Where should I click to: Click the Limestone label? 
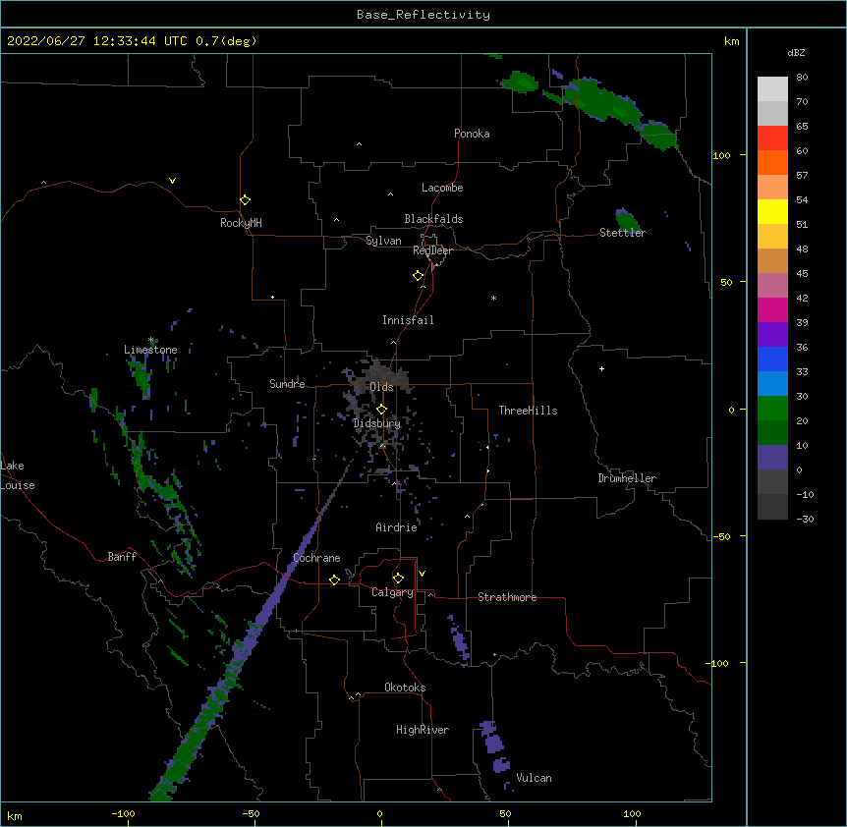(150, 350)
